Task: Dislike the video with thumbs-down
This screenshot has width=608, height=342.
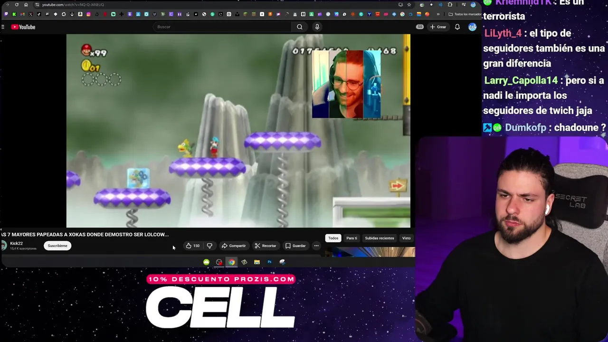Action: click(209, 246)
